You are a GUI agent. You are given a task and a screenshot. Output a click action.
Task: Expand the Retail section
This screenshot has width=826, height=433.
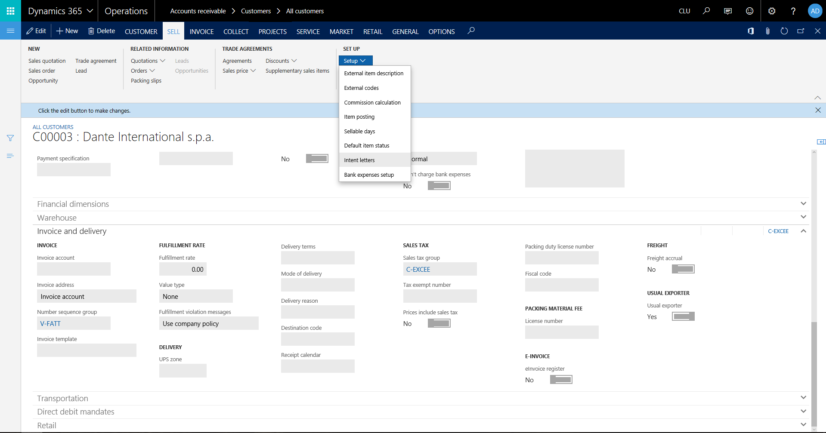pos(421,425)
